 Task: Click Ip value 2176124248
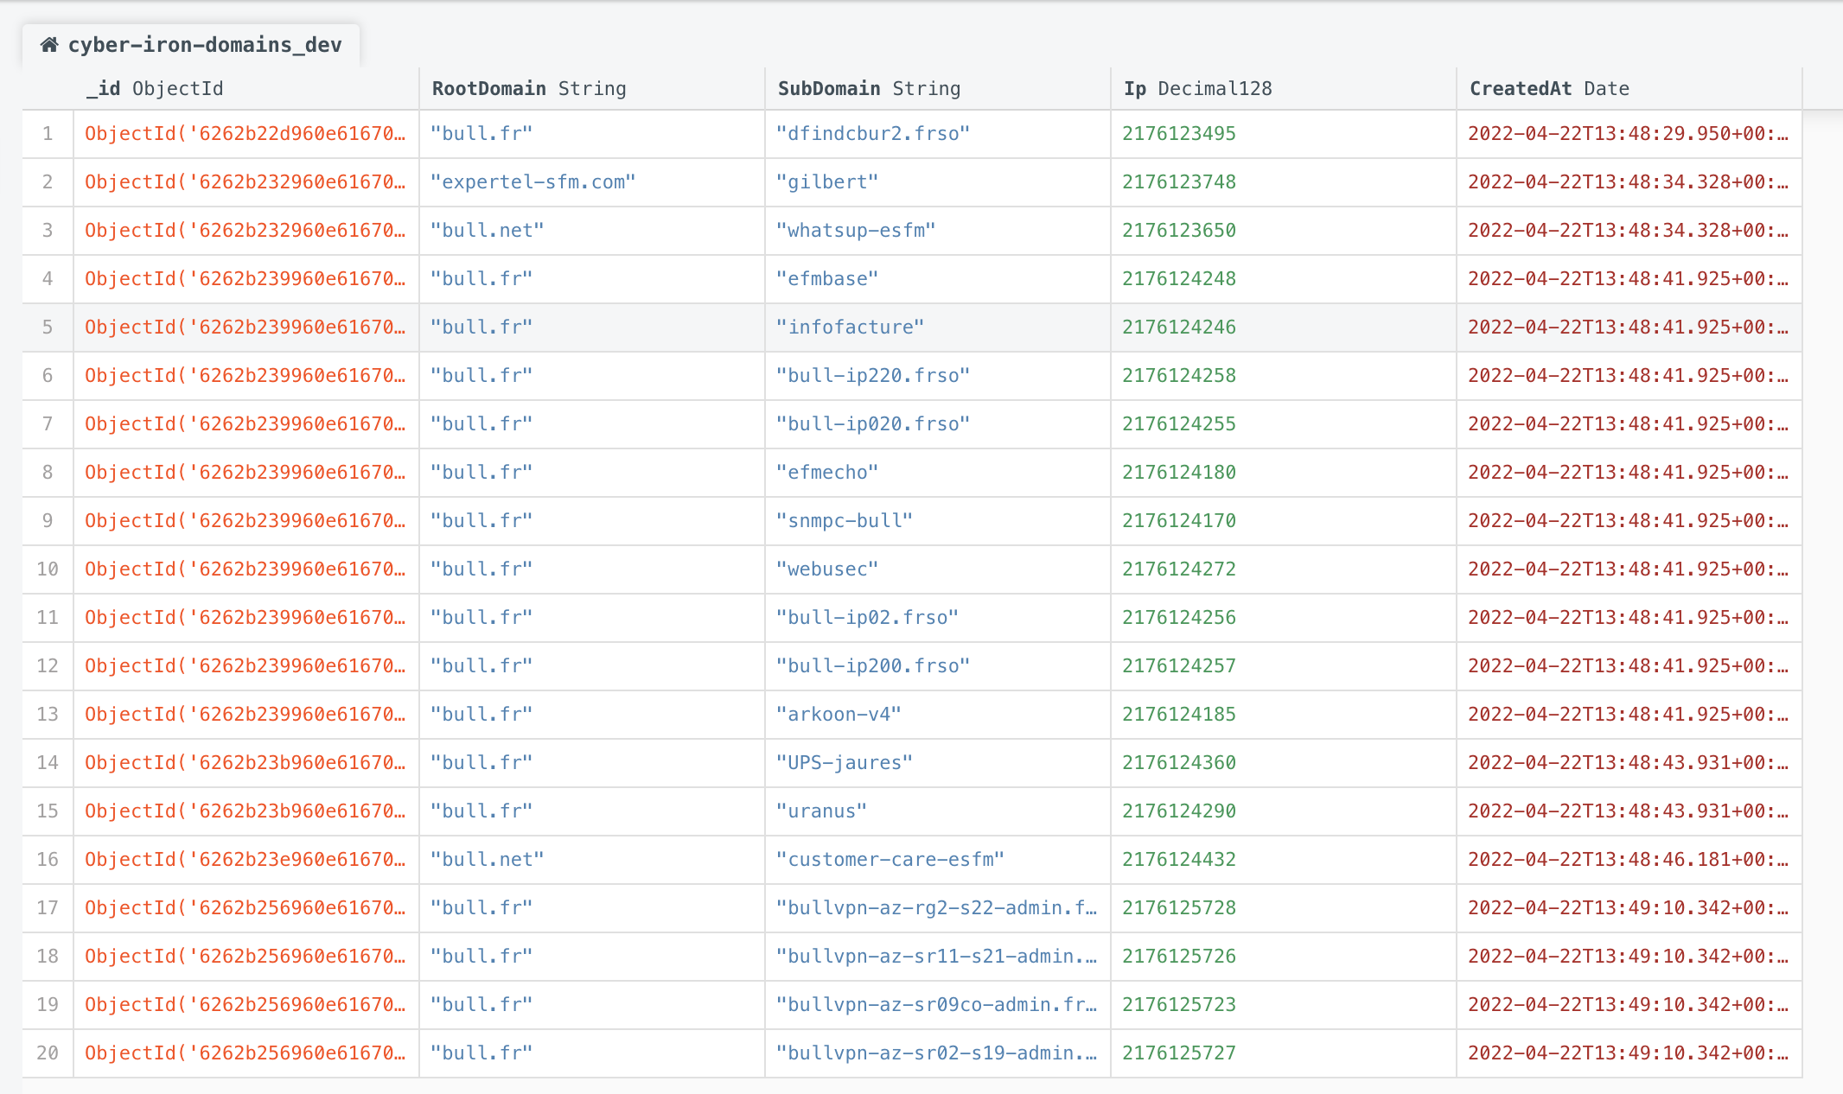click(x=1178, y=278)
